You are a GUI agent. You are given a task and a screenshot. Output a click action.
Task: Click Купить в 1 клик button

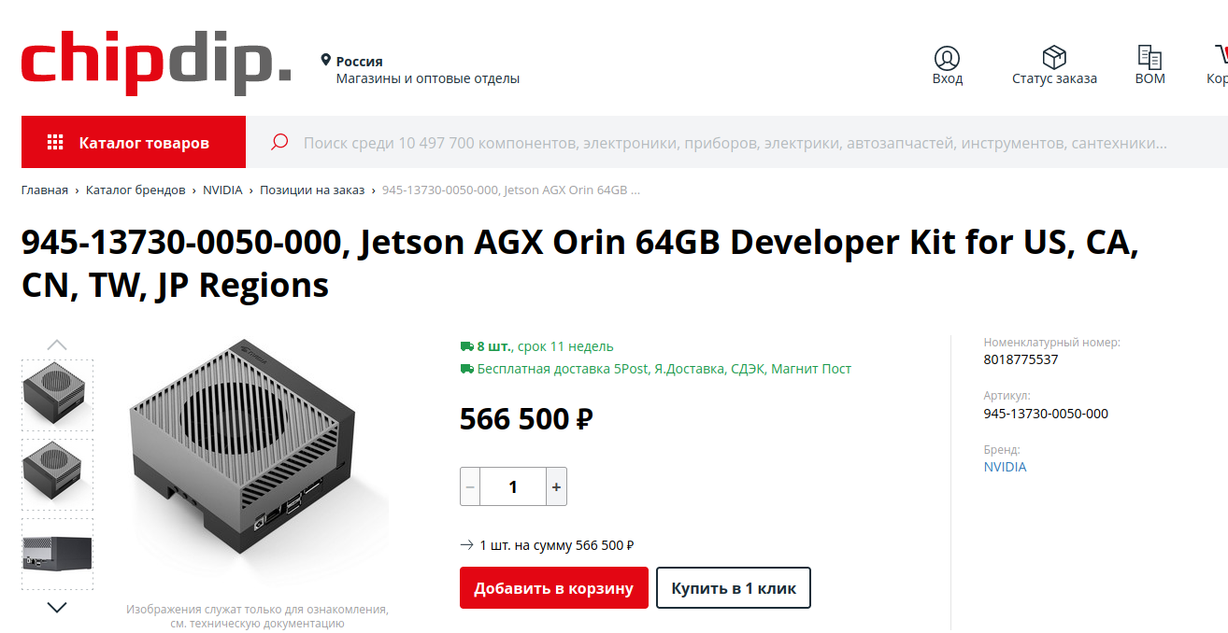point(734,588)
